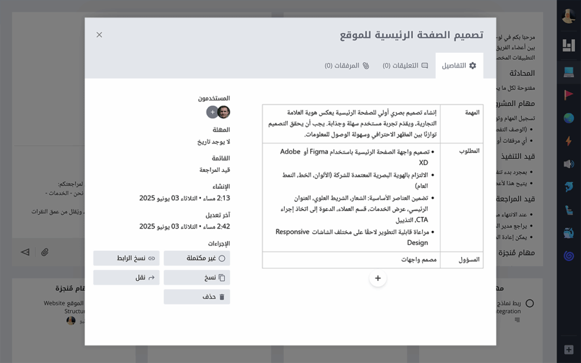Switch to the التعليقات (0) tab
This screenshot has width=581, height=363.
click(405, 66)
